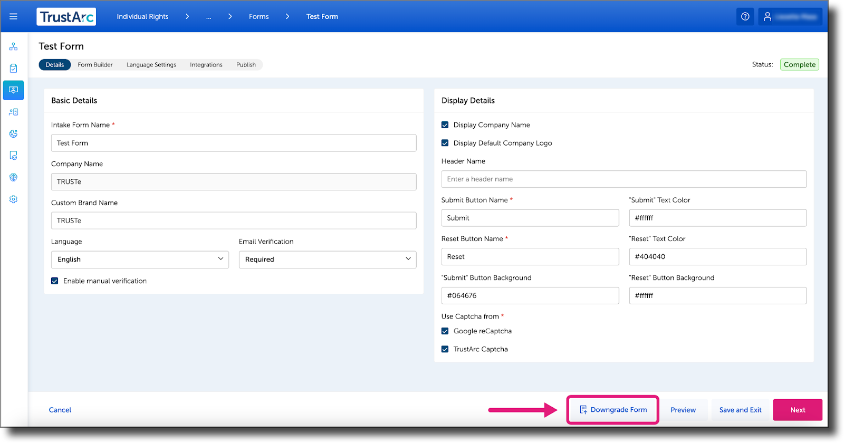Switch to the Publish tab
Image resolution: width=844 pixels, height=443 pixels.
pos(246,65)
